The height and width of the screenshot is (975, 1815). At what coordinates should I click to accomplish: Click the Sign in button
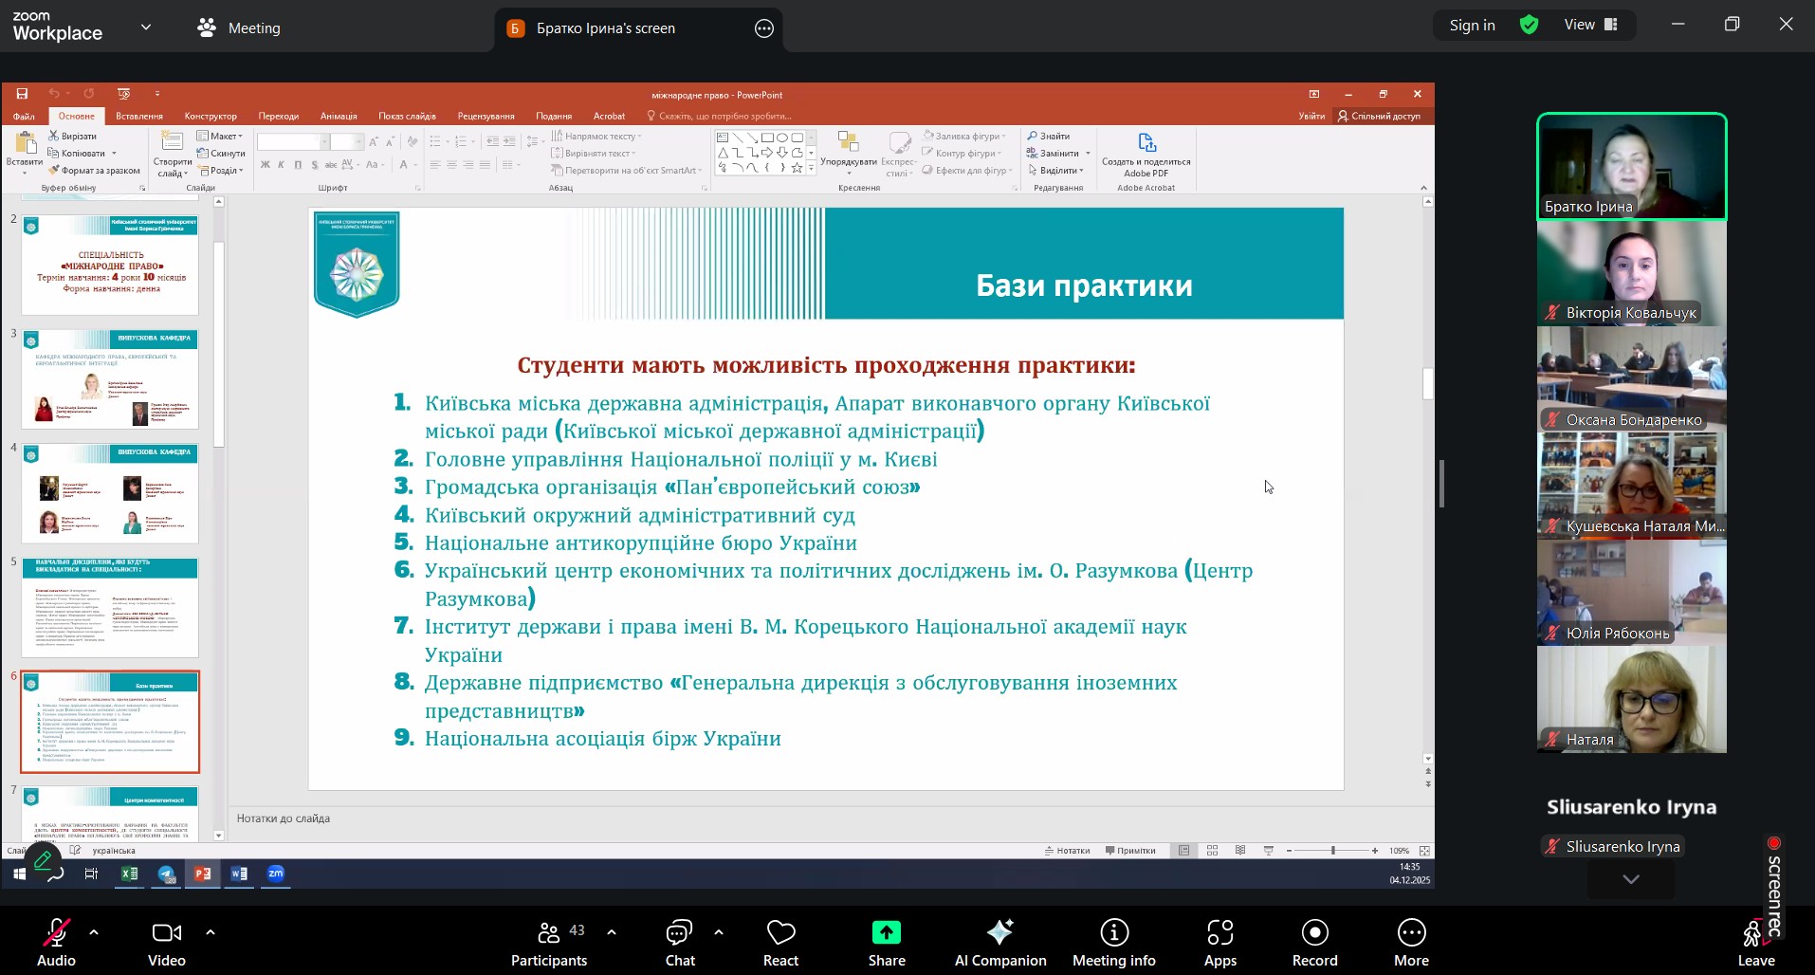tap(1472, 26)
